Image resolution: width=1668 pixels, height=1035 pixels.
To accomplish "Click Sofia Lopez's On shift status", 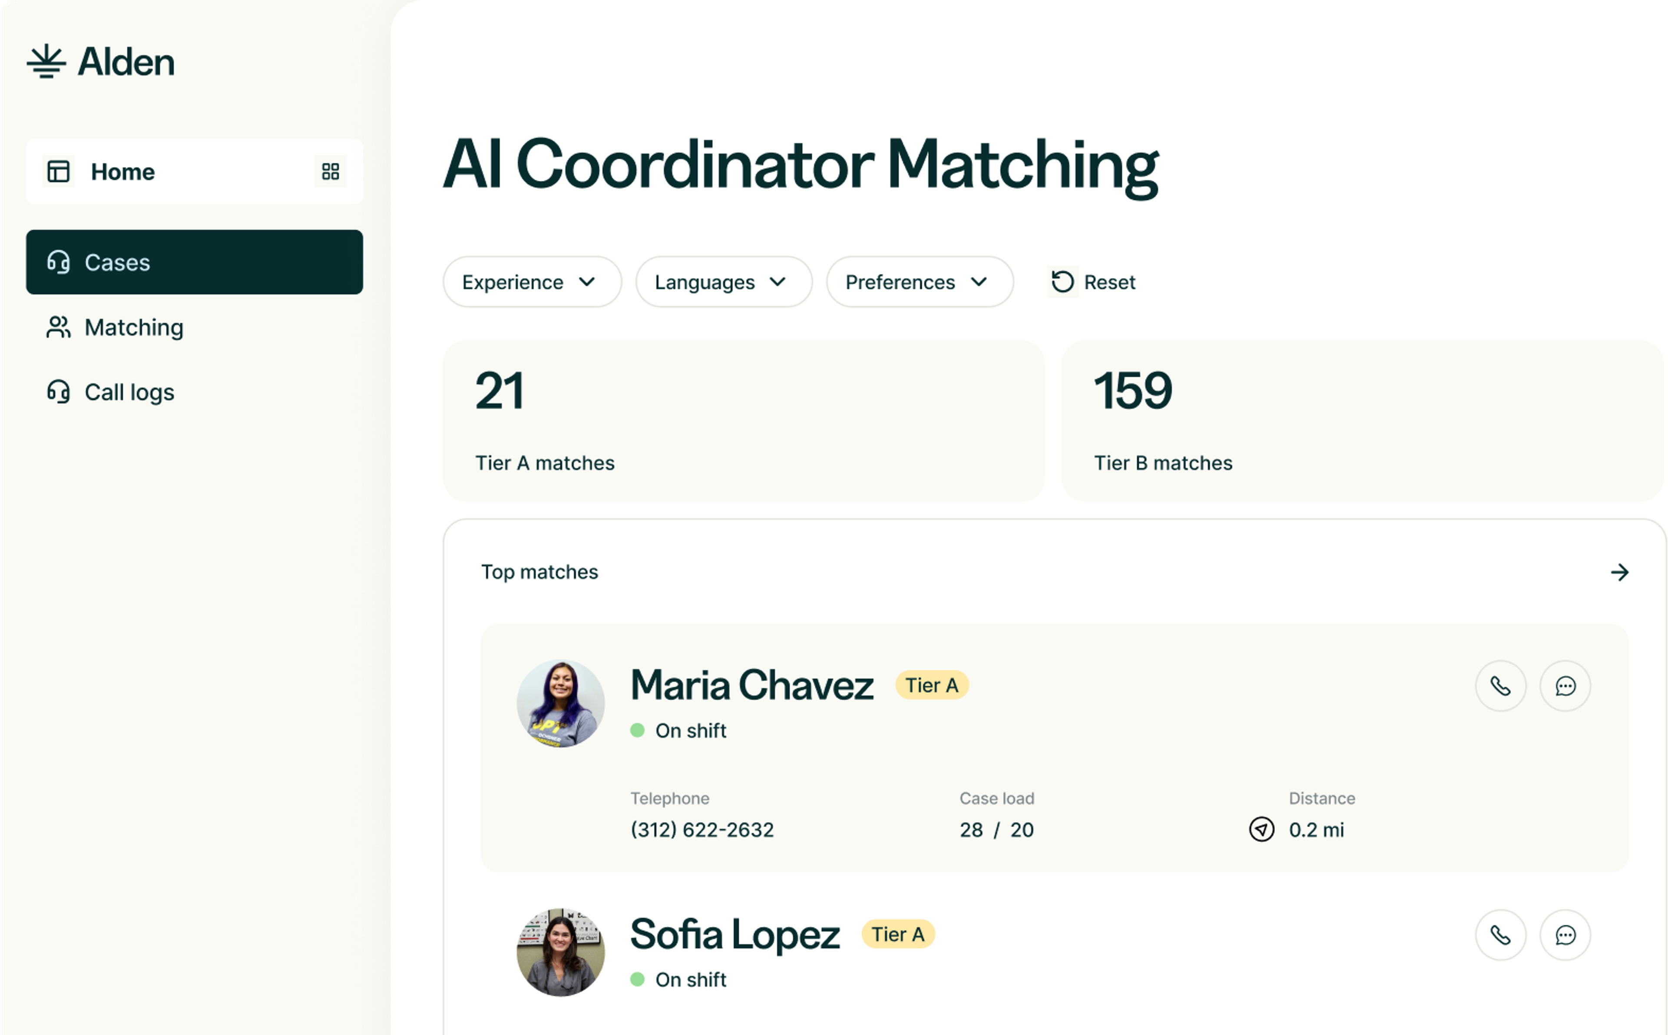I will point(678,980).
